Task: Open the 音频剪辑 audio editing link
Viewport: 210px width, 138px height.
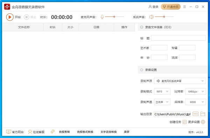Action: (64, 132)
